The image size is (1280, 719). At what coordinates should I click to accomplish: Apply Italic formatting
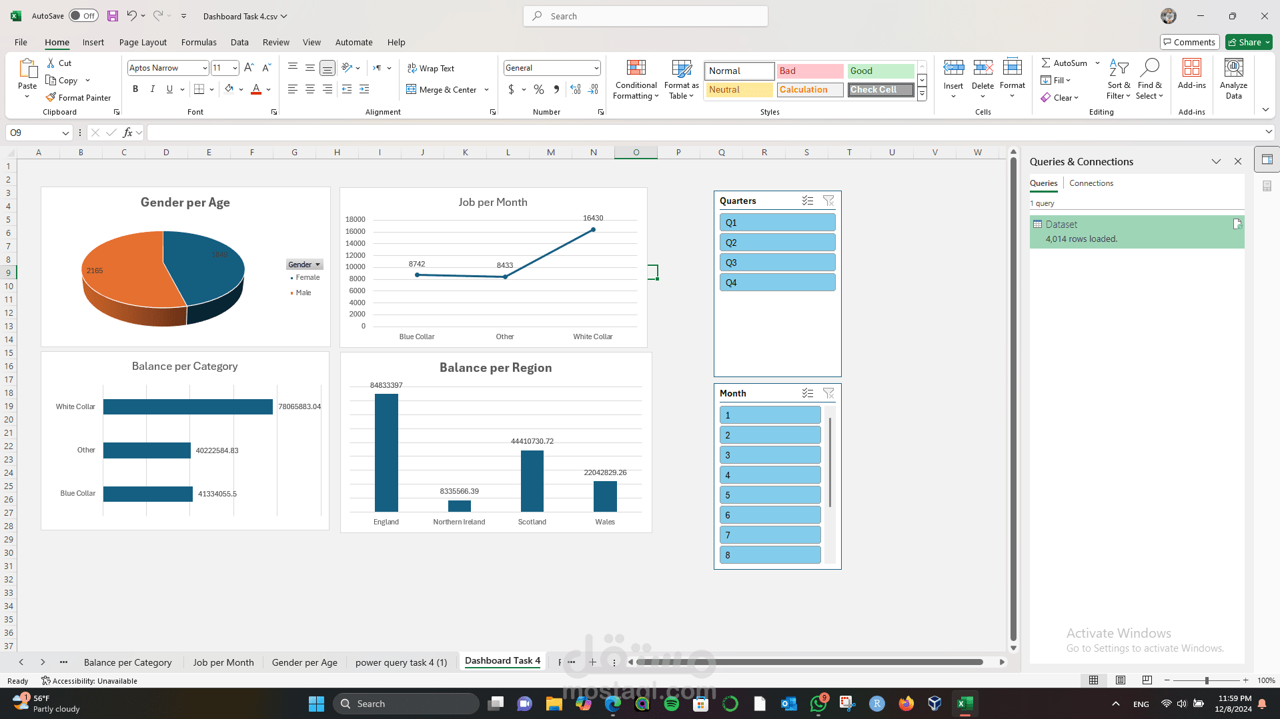153,89
